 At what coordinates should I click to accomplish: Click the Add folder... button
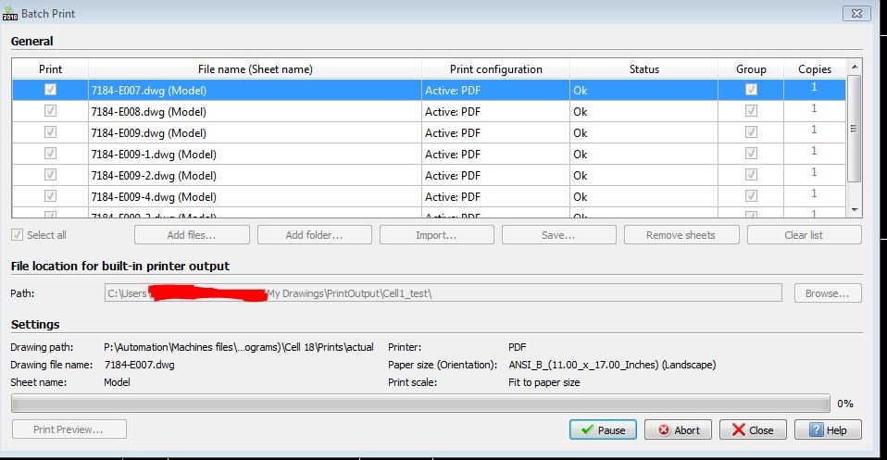tap(315, 235)
